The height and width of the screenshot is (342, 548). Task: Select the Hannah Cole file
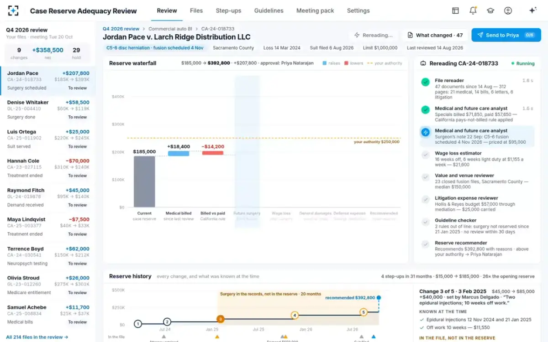48,168
